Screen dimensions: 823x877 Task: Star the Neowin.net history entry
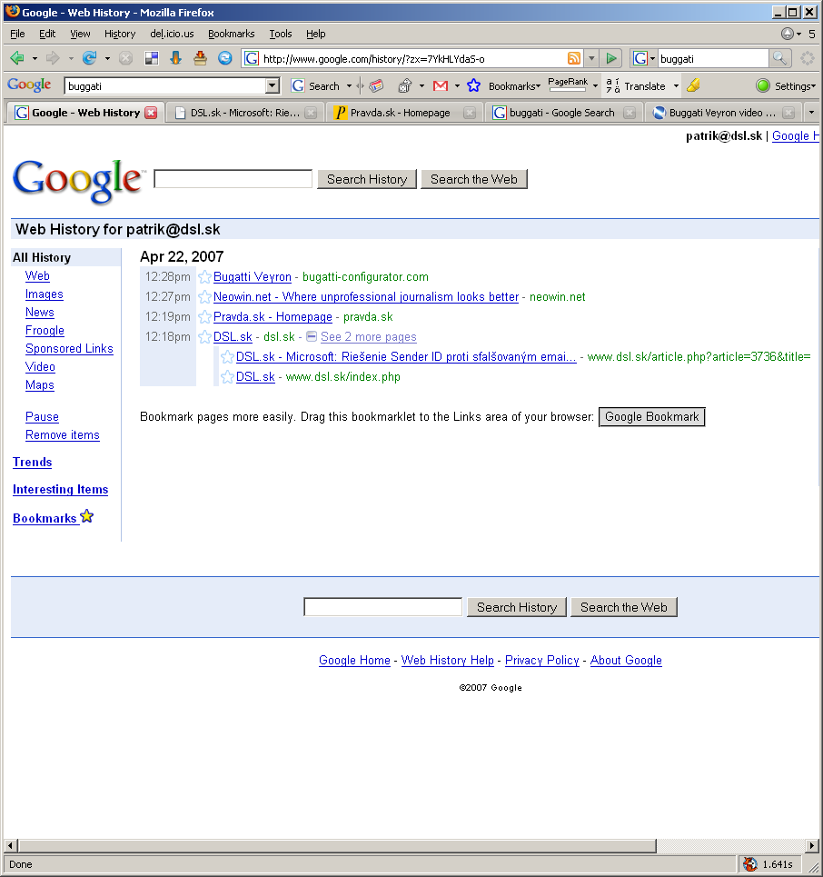(x=205, y=297)
